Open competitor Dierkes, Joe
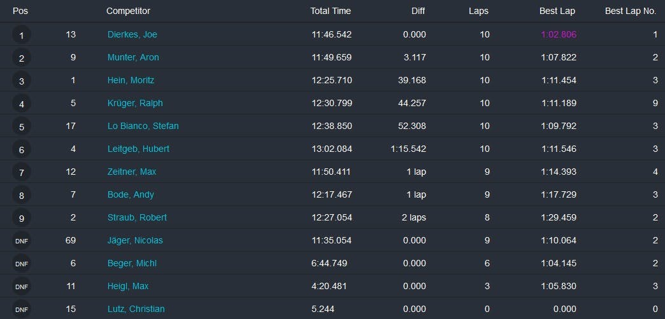 click(x=132, y=35)
